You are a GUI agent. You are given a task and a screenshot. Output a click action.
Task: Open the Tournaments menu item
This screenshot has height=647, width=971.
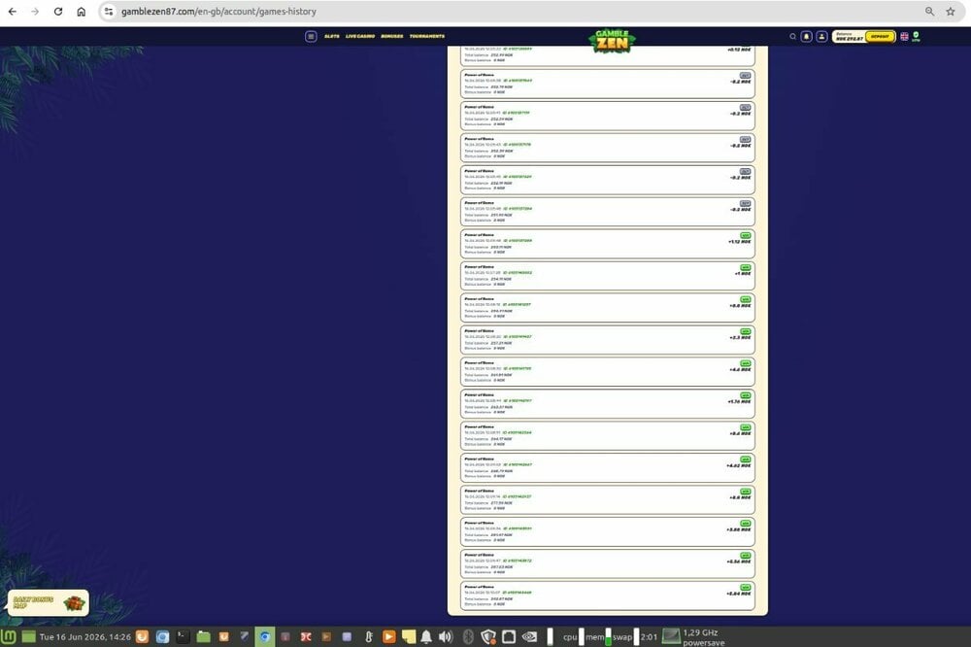pos(426,37)
